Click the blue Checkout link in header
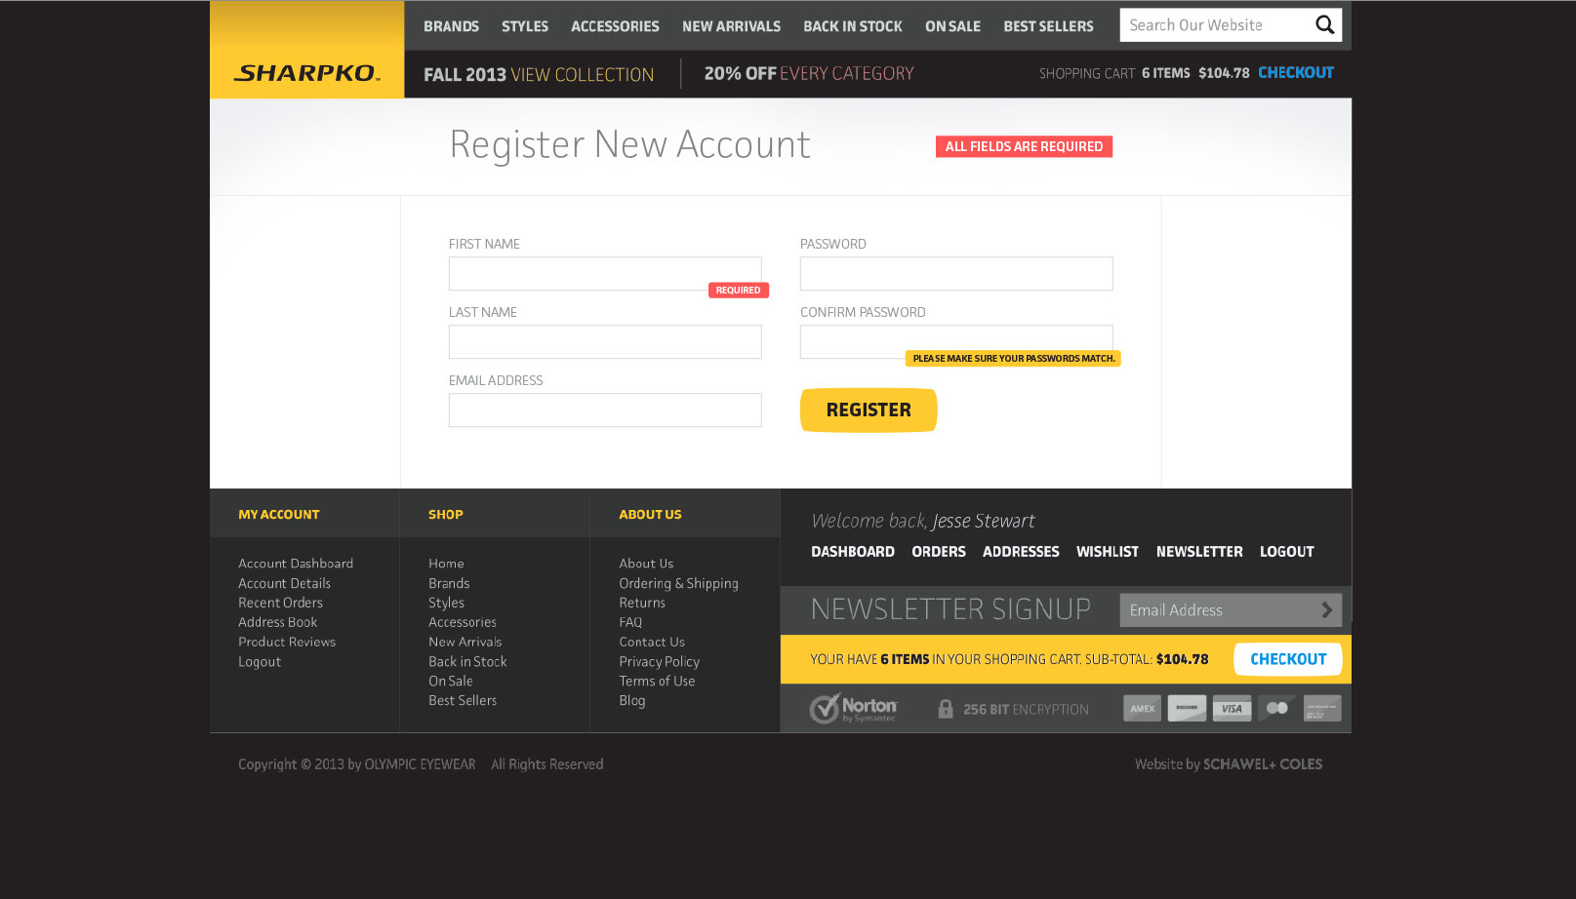The width and height of the screenshot is (1576, 899). click(x=1296, y=73)
